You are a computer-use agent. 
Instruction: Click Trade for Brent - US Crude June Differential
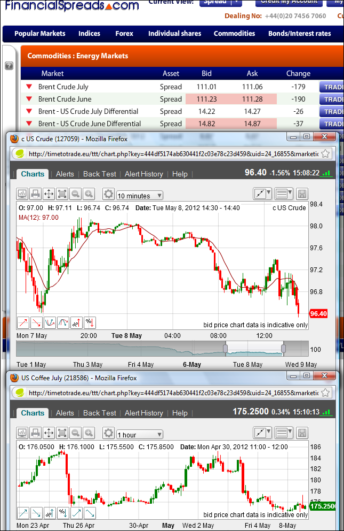332,124
